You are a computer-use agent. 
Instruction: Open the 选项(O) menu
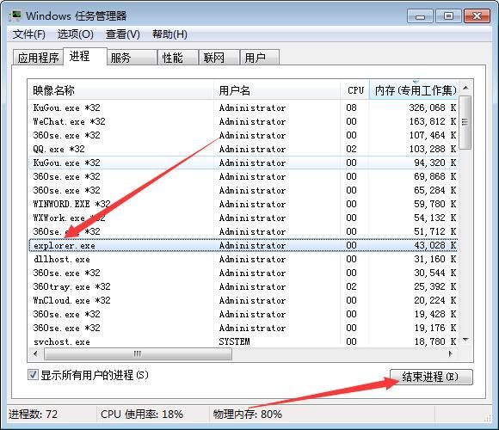pyautogui.click(x=76, y=34)
